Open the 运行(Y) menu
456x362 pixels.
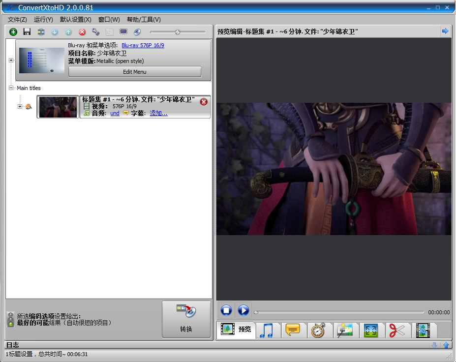point(43,20)
